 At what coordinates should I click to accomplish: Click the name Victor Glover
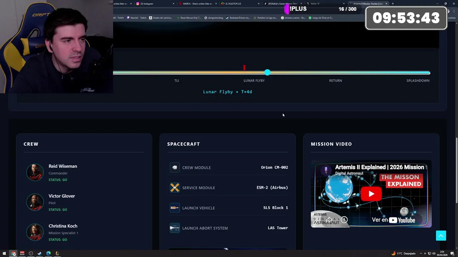click(62, 196)
